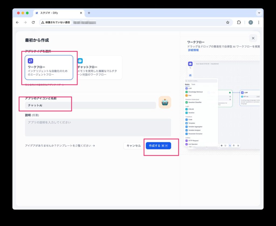
Task: Click the キャンセル button
Action: (134, 146)
